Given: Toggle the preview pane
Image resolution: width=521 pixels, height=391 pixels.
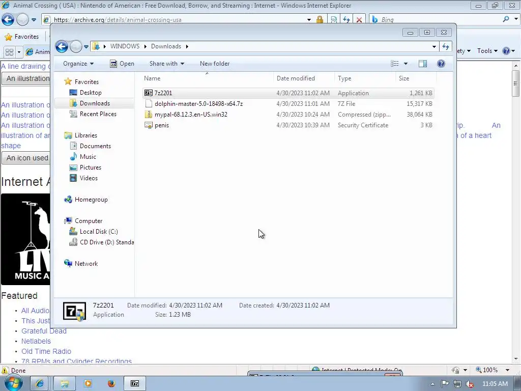Looking at the screenshot, I should coord(423,64).
